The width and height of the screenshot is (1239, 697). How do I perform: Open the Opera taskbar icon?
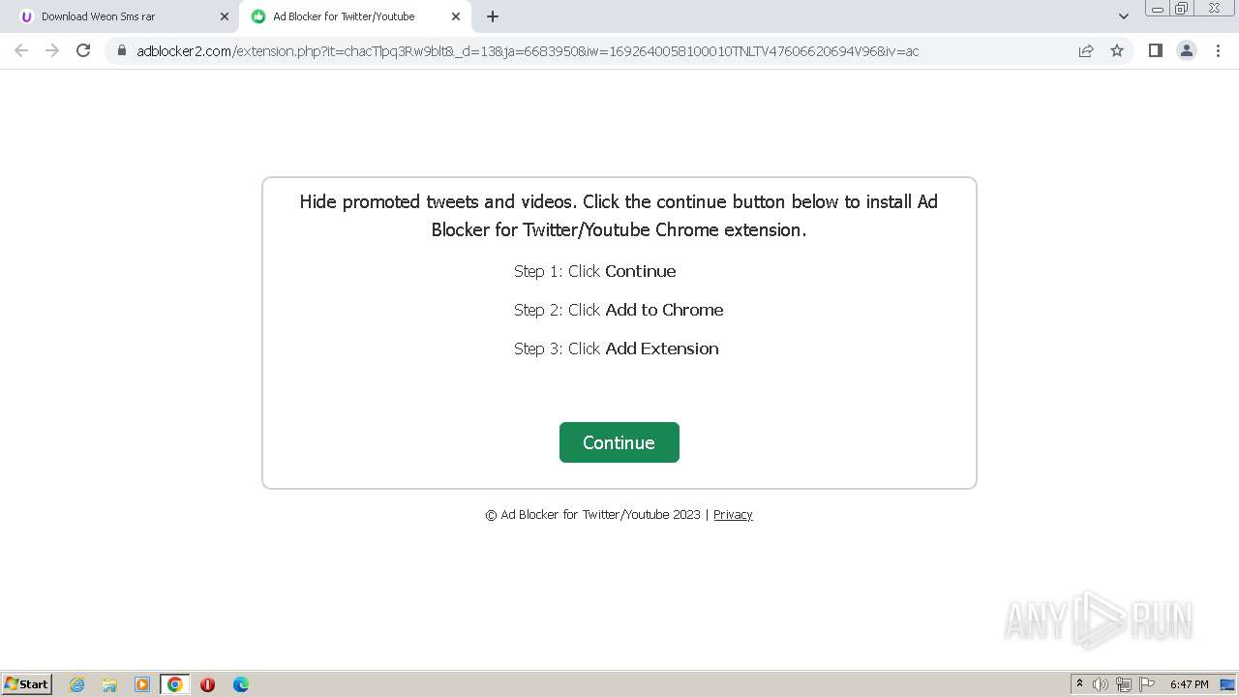pos(207,684)
